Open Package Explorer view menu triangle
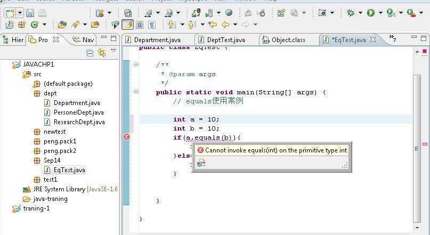The width and height of the screenshot is (430, 235). click(x=113, y=51)
